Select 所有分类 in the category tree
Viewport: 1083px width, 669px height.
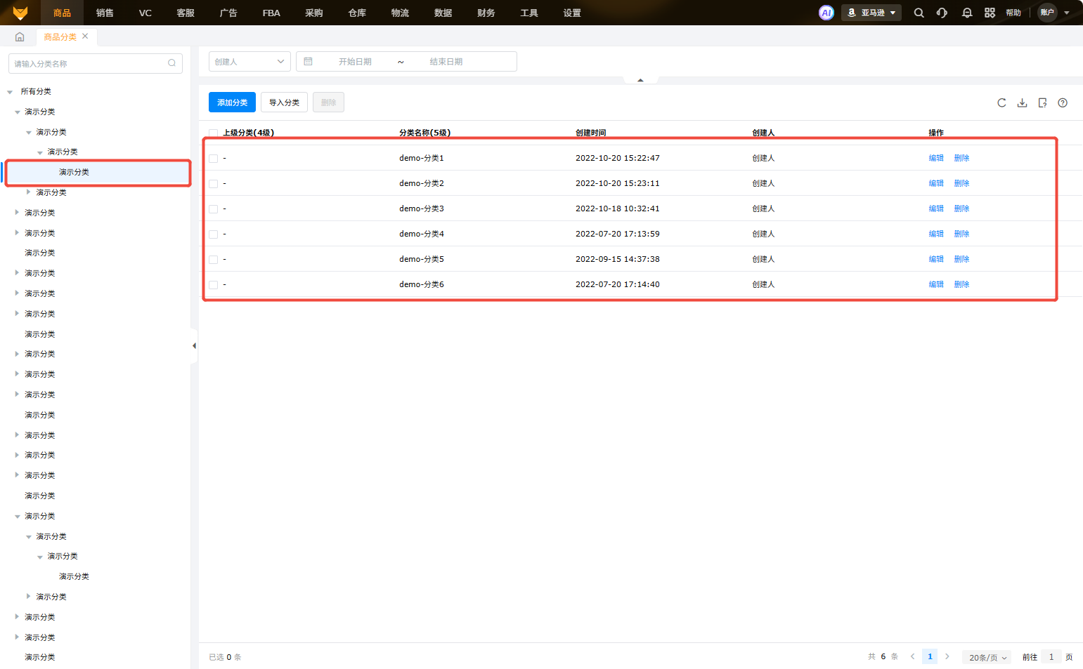36,91
